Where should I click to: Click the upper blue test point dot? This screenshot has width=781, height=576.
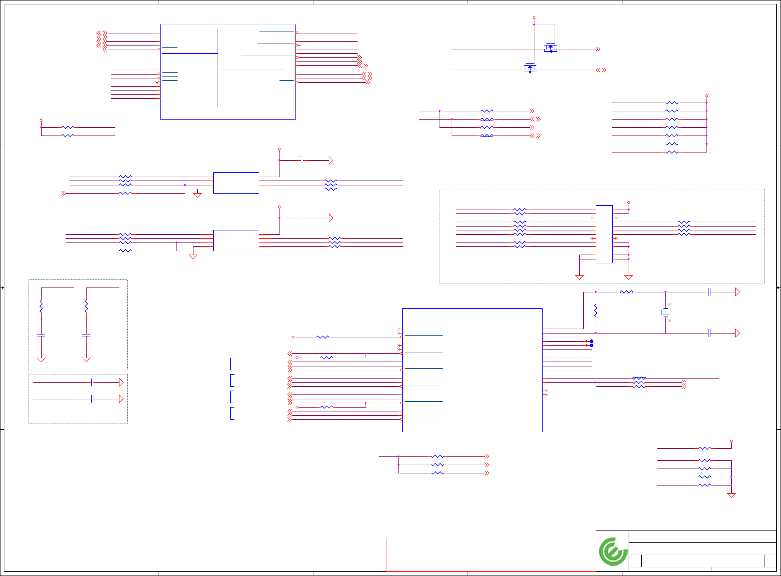[x=591, y=341]
